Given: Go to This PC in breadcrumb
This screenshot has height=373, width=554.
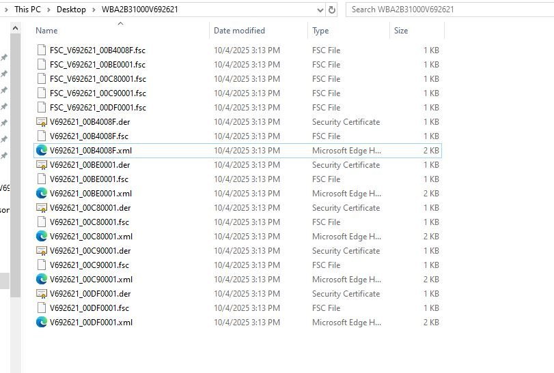Looking at the screenshot, I should point(27,10).
